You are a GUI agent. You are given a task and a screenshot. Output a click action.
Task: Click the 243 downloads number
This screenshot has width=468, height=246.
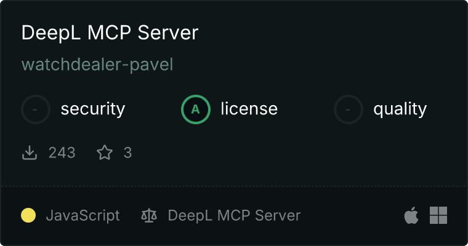(x=62, y=153)
